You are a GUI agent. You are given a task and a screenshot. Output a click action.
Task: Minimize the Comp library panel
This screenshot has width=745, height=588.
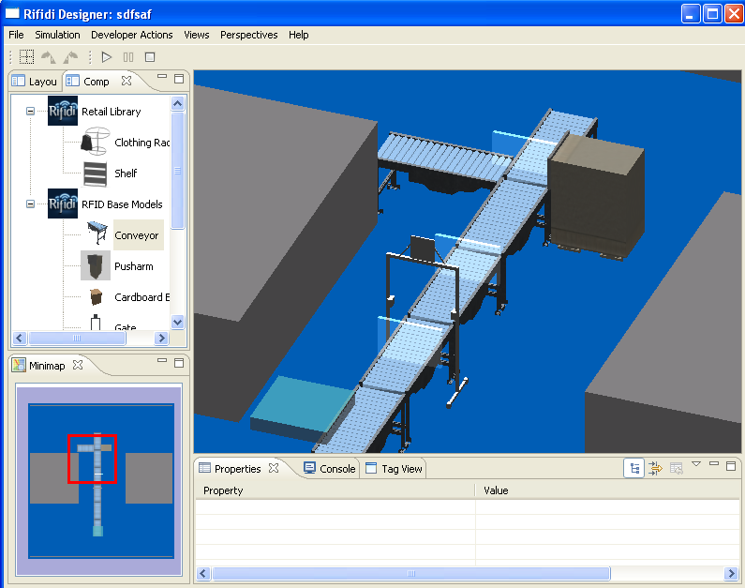coord(162,77)
